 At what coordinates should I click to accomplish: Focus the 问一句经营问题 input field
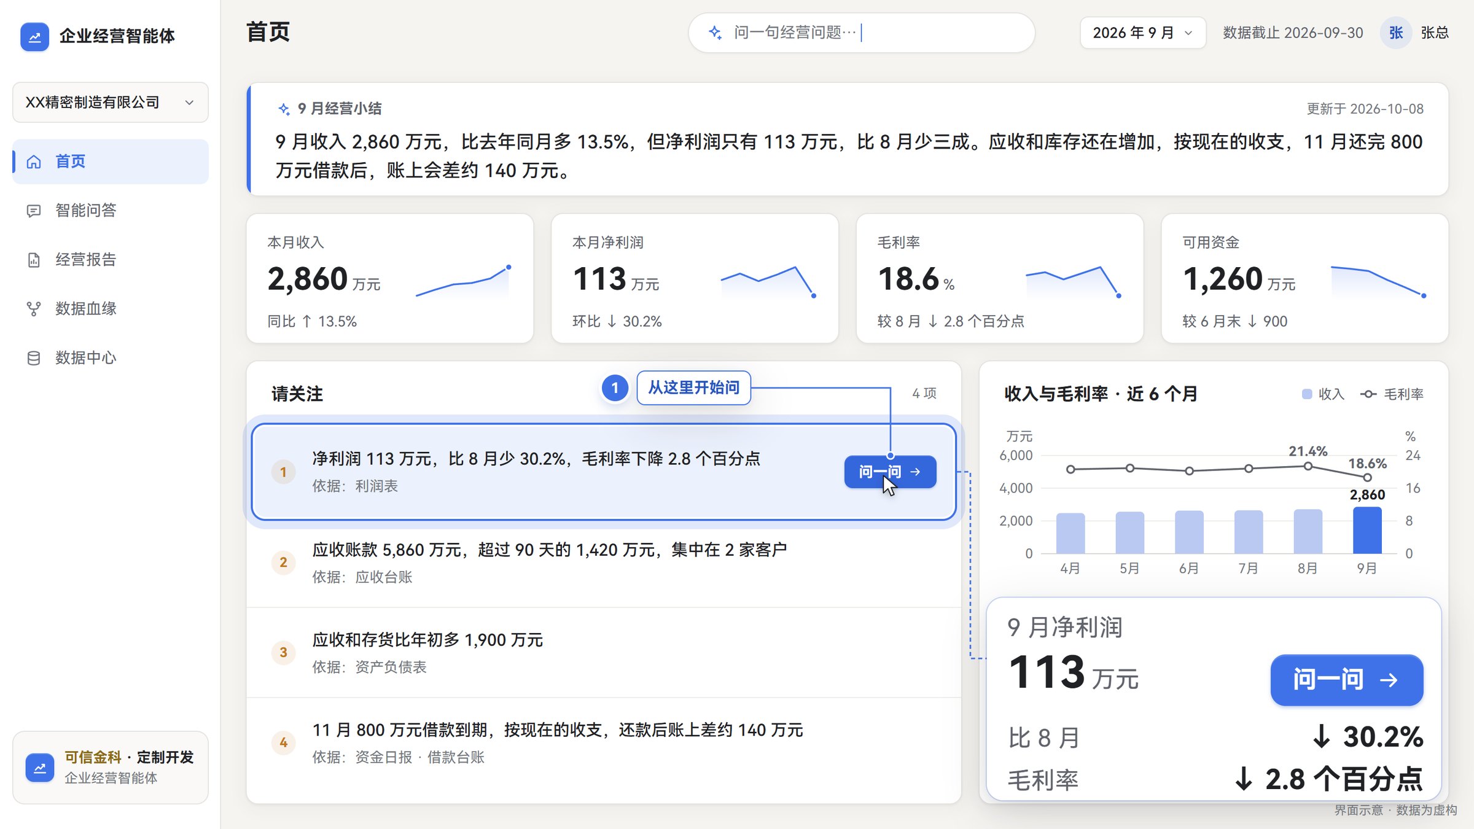point(862,33)
